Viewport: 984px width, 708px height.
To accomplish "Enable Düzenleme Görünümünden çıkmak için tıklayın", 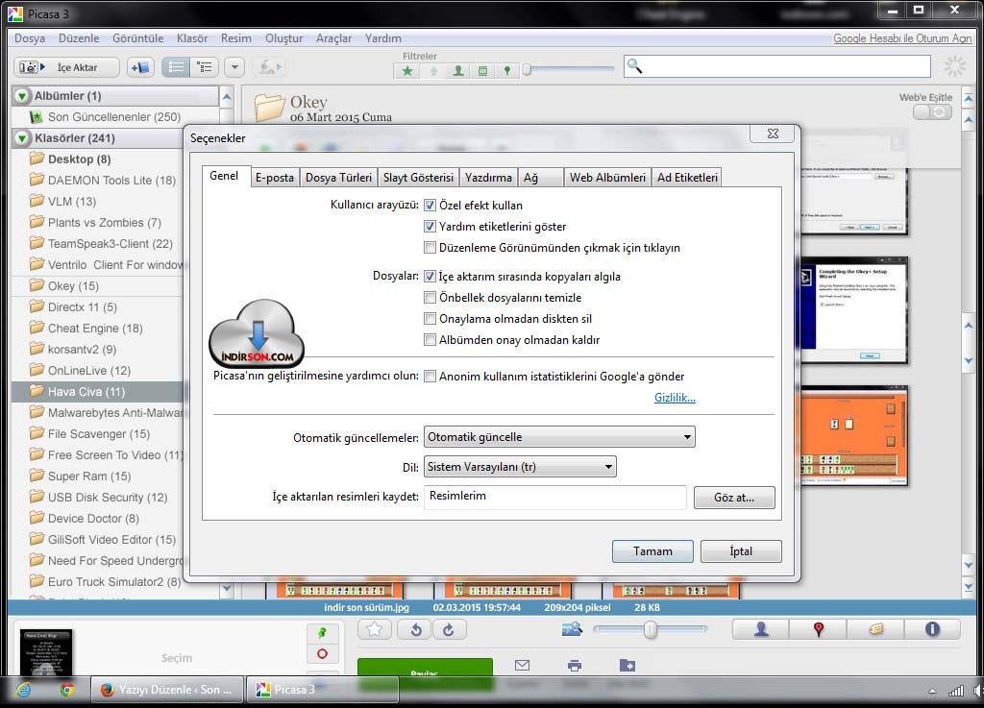I will (430, 248).
